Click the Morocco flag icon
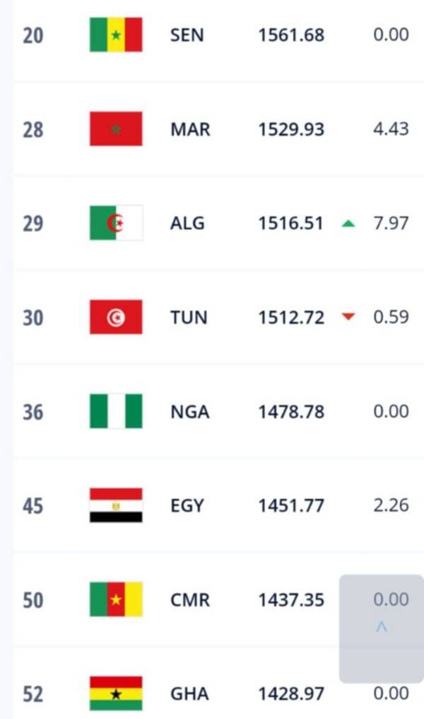The width and height of the screenshot is (424, 719). (x=116, y=129)
